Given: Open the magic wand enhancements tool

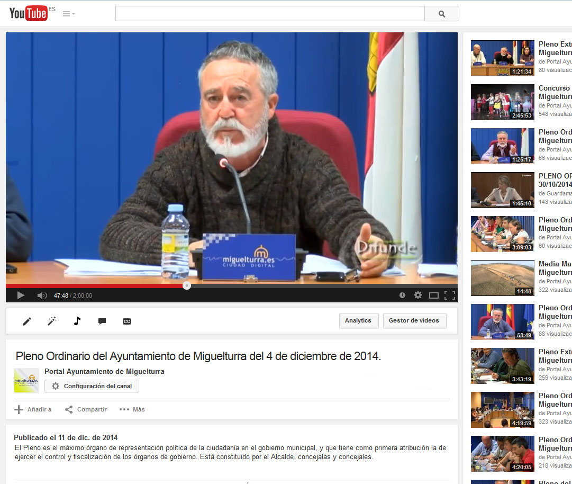Looking at the screenshot, I should pos(52,321).
